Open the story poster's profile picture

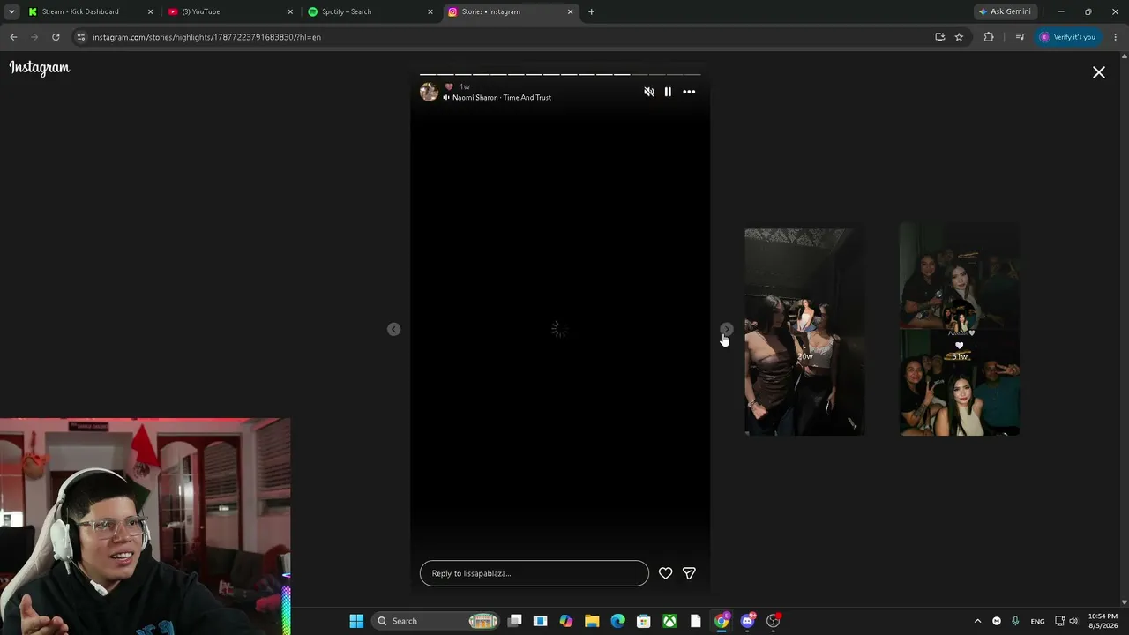click(x=429, y=92)
